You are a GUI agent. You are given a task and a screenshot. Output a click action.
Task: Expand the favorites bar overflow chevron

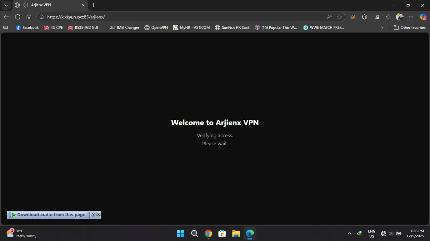click(x=382, y=27)
